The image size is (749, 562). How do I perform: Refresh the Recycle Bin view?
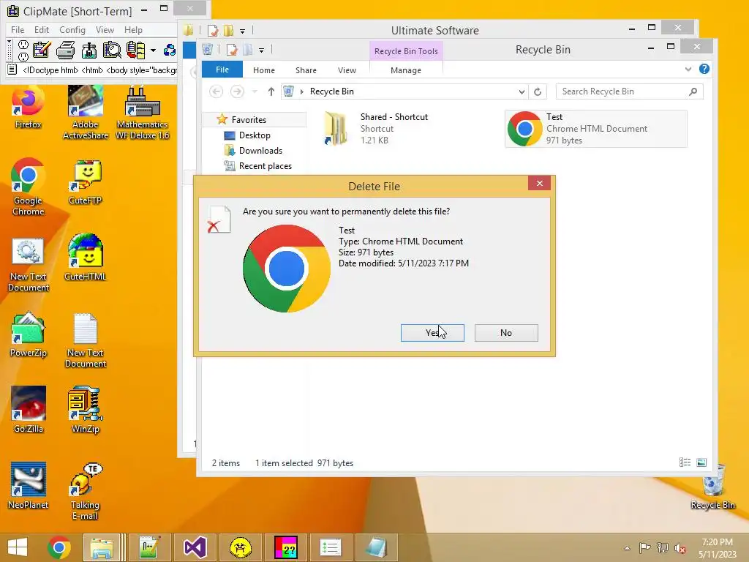[x=538, y=91]
